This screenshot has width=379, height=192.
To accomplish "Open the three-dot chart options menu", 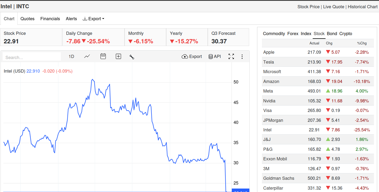I will pyautogui.click(x=242, y=56).
